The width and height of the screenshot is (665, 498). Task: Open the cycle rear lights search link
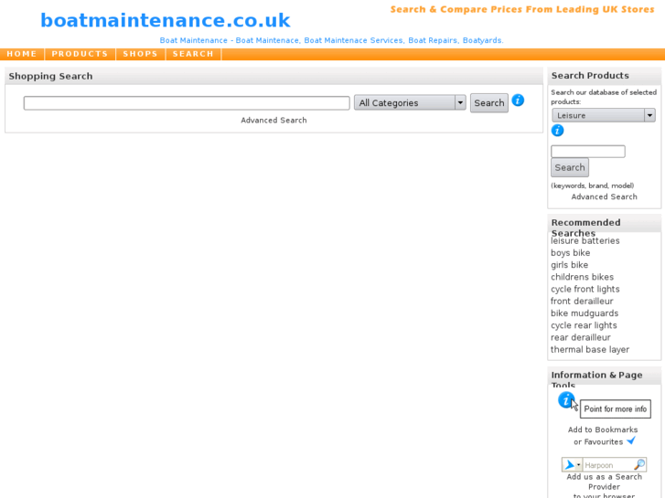(584, 325)
